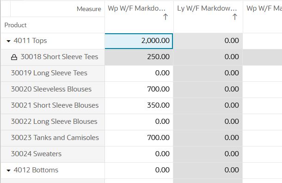Screen dimensions: 282x183
Task: Collapse the 4012 Bottoms row
Action: (8, 171)
